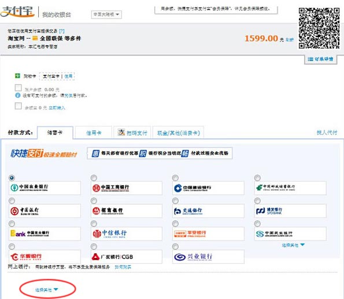344x299 pixels.
Task: Click the Huaxia Bank 华夏银行 logo card
Action: pyautogui.click(x=45, y=257)
